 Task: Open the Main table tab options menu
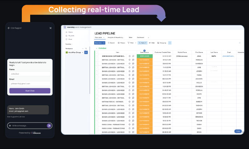[104, 38]
